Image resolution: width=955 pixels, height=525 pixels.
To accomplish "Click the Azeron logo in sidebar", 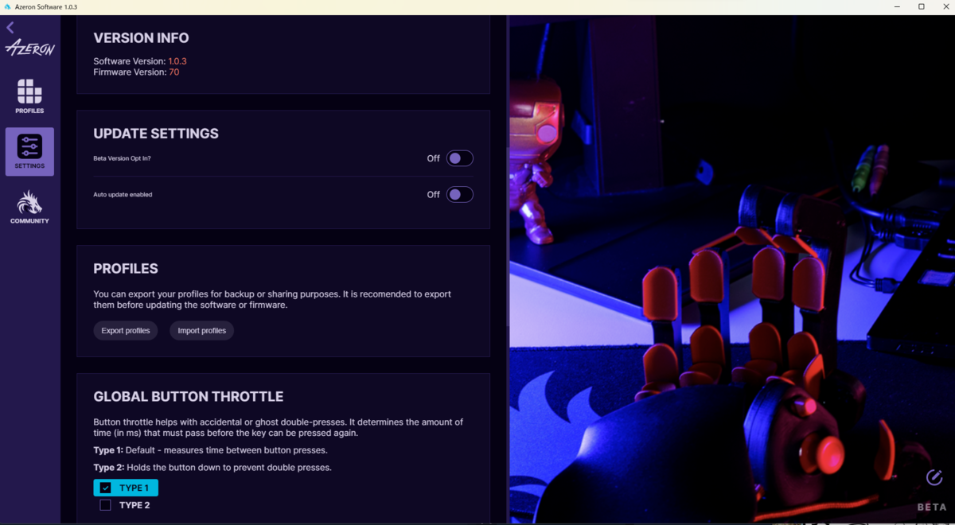I will pos(30,49).
